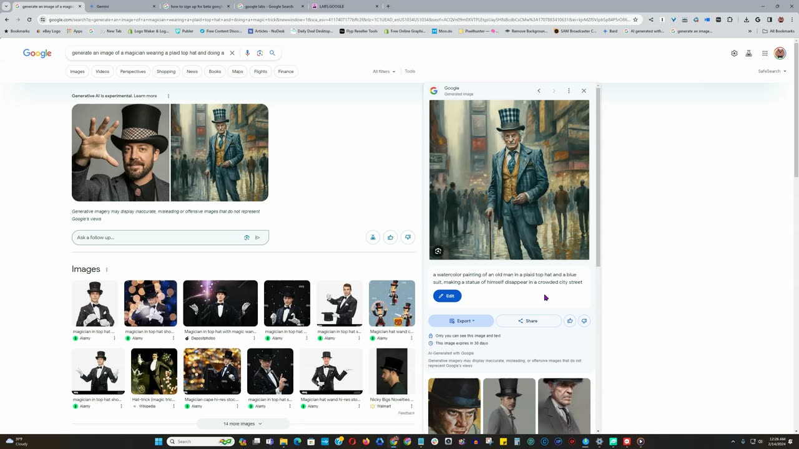The height and width of the screenshot is (449, 799).
Task: Clear the search query with X icon
Action: (x=232, y=53)
